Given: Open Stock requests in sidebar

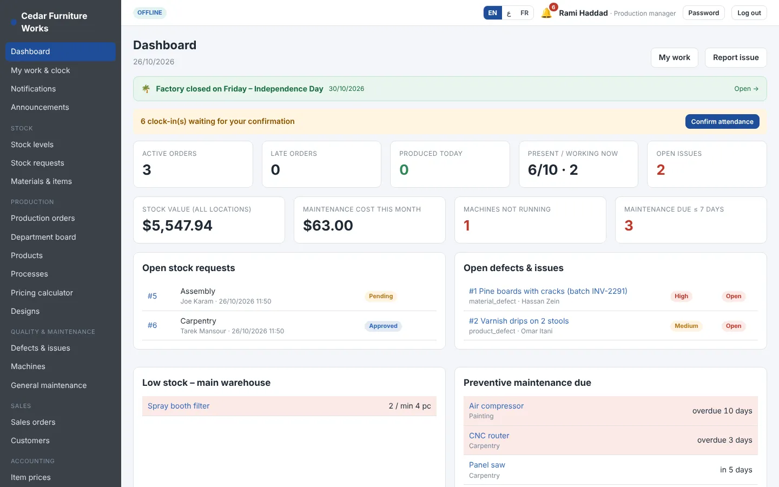Looking at the screenshot, I should [x=60, y=163].
